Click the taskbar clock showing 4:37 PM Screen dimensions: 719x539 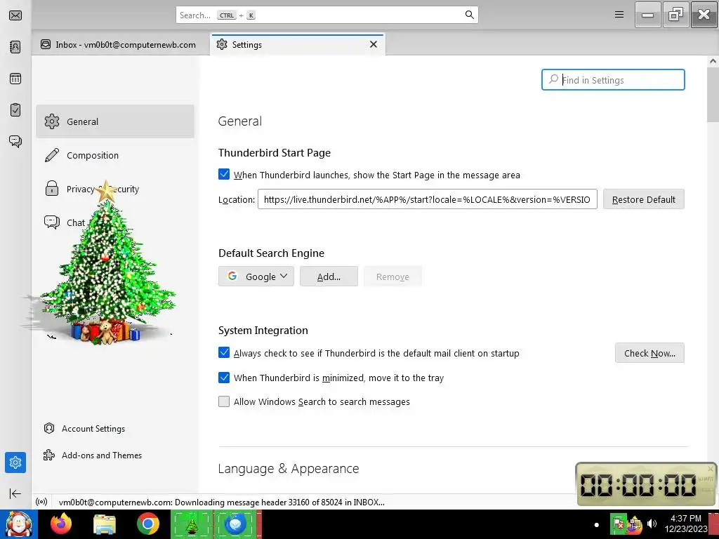tap(686, 524)
